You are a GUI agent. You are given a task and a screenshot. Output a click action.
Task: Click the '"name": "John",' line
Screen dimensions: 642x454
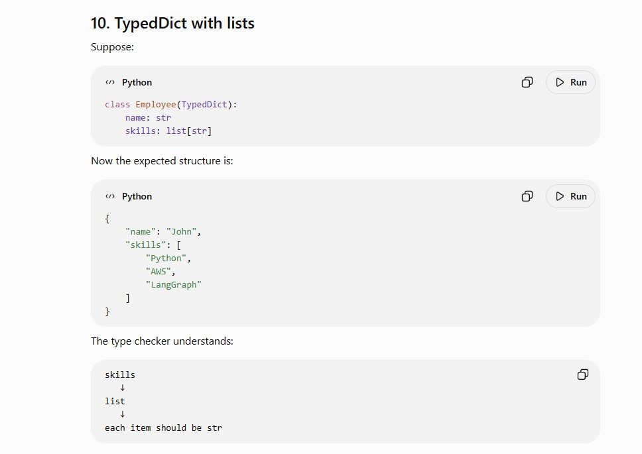[x=163, y=232]
